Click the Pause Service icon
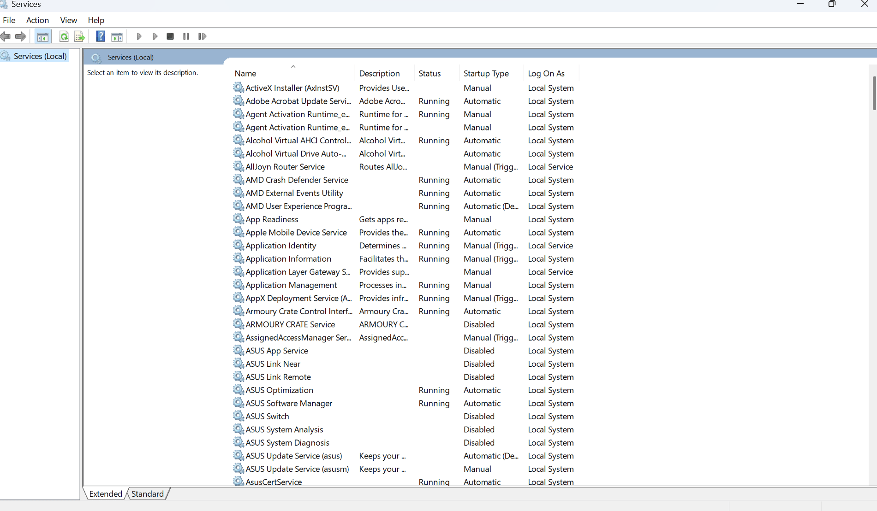Image resolution: width=877 pixels, height=511 pixels. [x=186, y=36]
